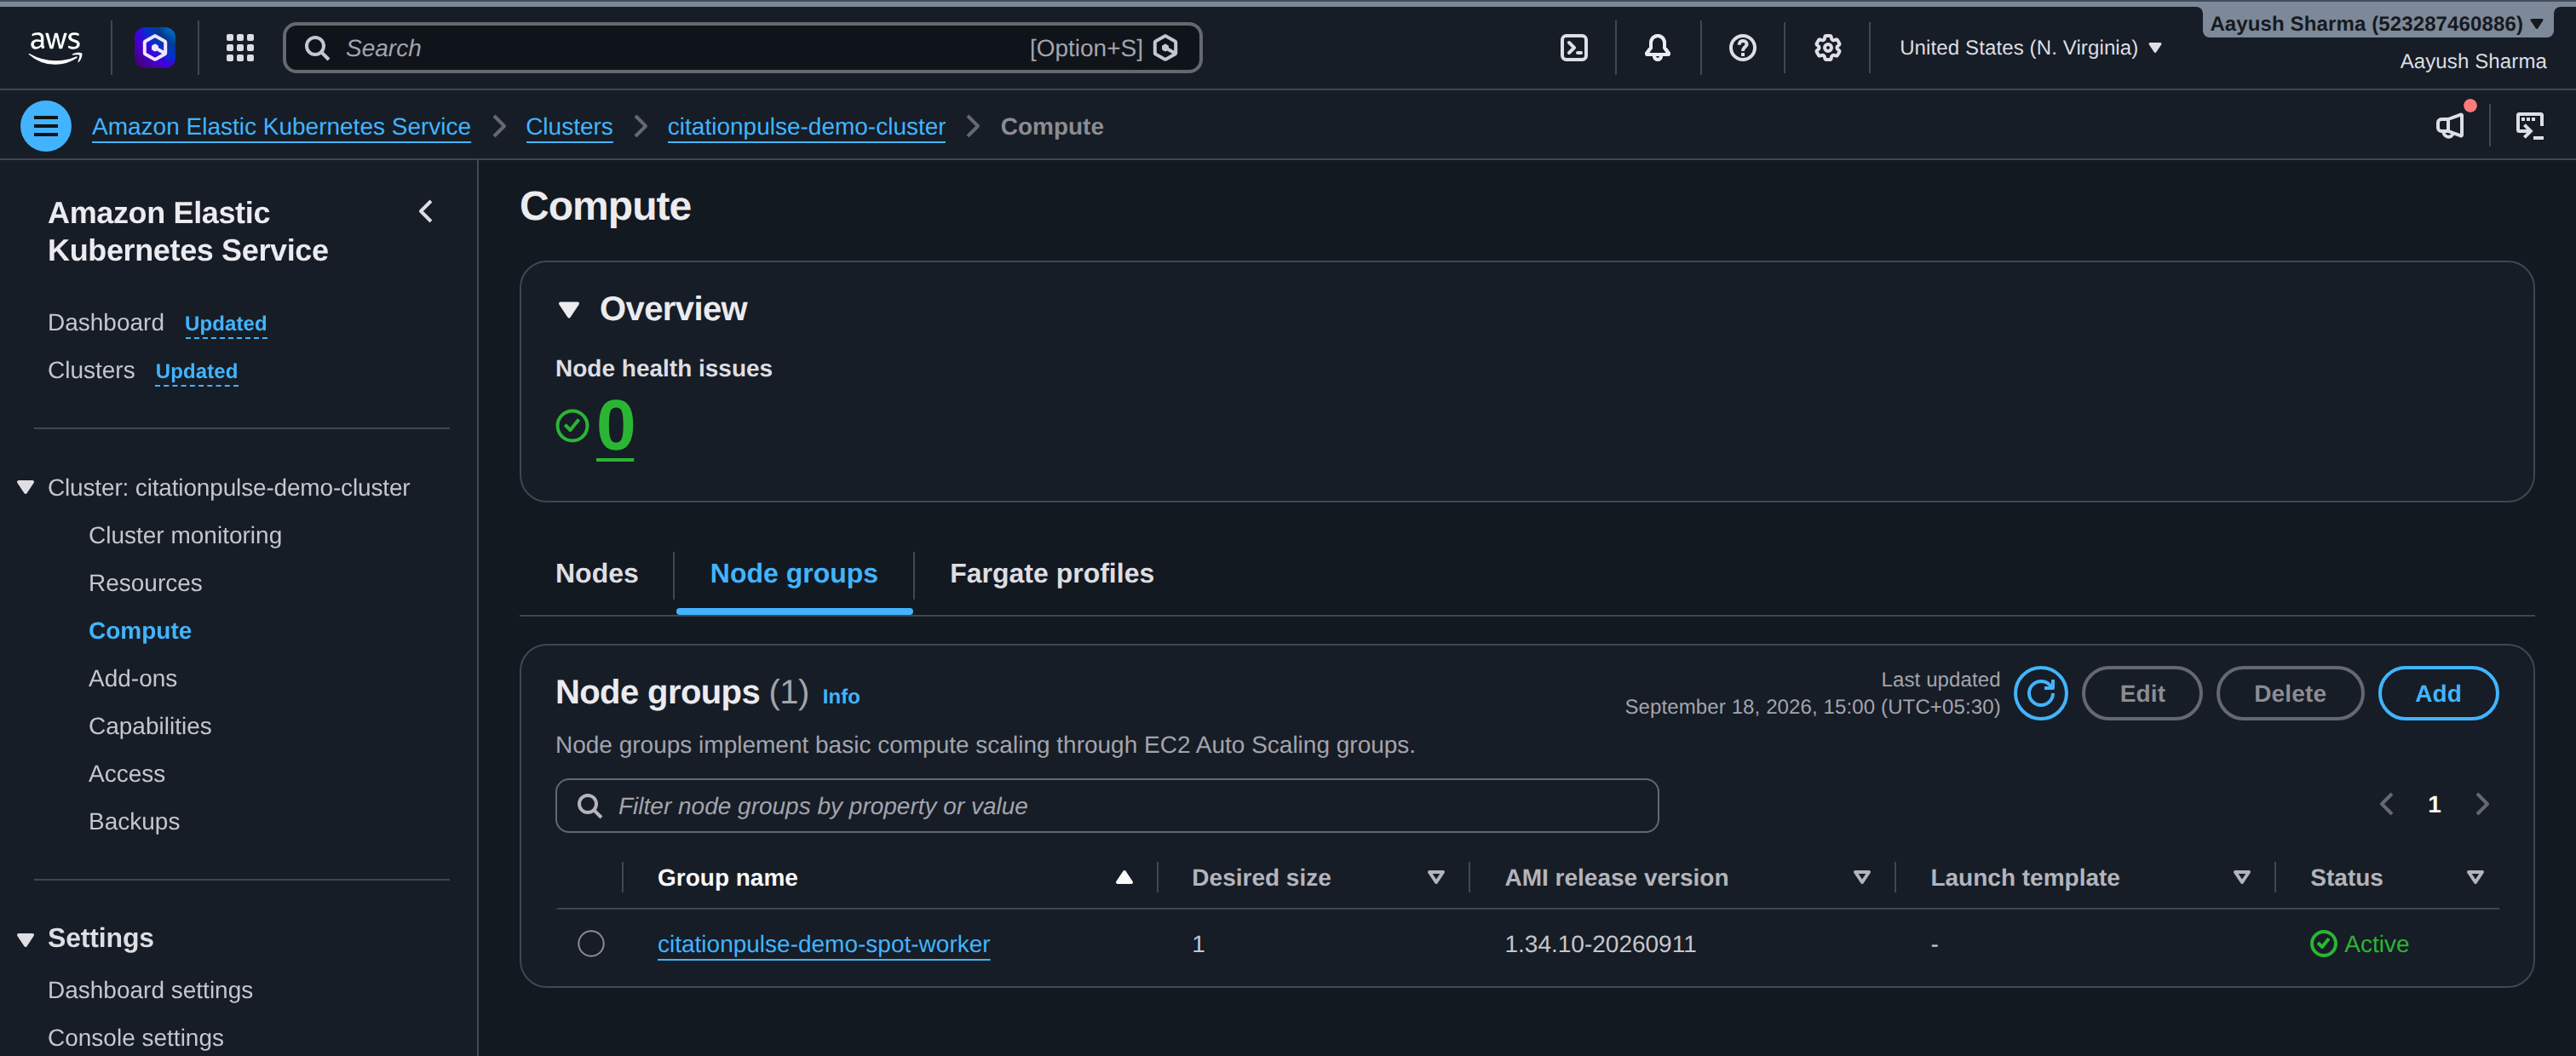The width and height of the screenshot is (2576, 1056).
Task: Click the Amazon Q hexagon icon
Action: [x=155, y=47]
